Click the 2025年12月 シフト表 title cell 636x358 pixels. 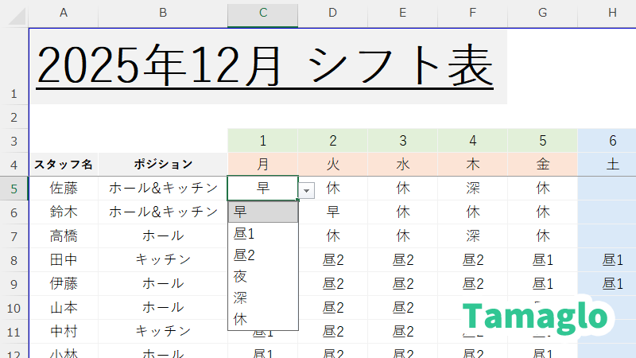[267, 67]
